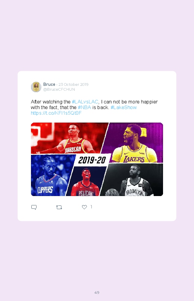Follow the t.co/KFI1s5Qt0F shortened link

coord(56,113)
